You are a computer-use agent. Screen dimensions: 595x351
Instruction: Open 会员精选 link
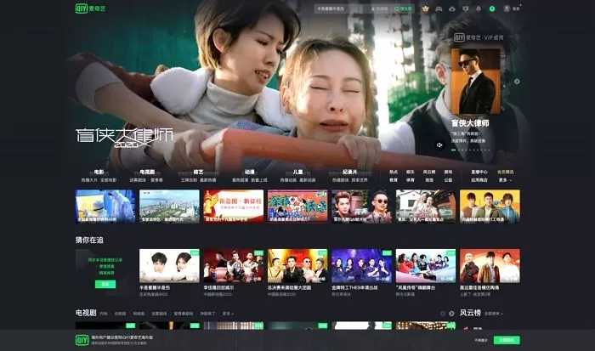click(x=506, y=172)
